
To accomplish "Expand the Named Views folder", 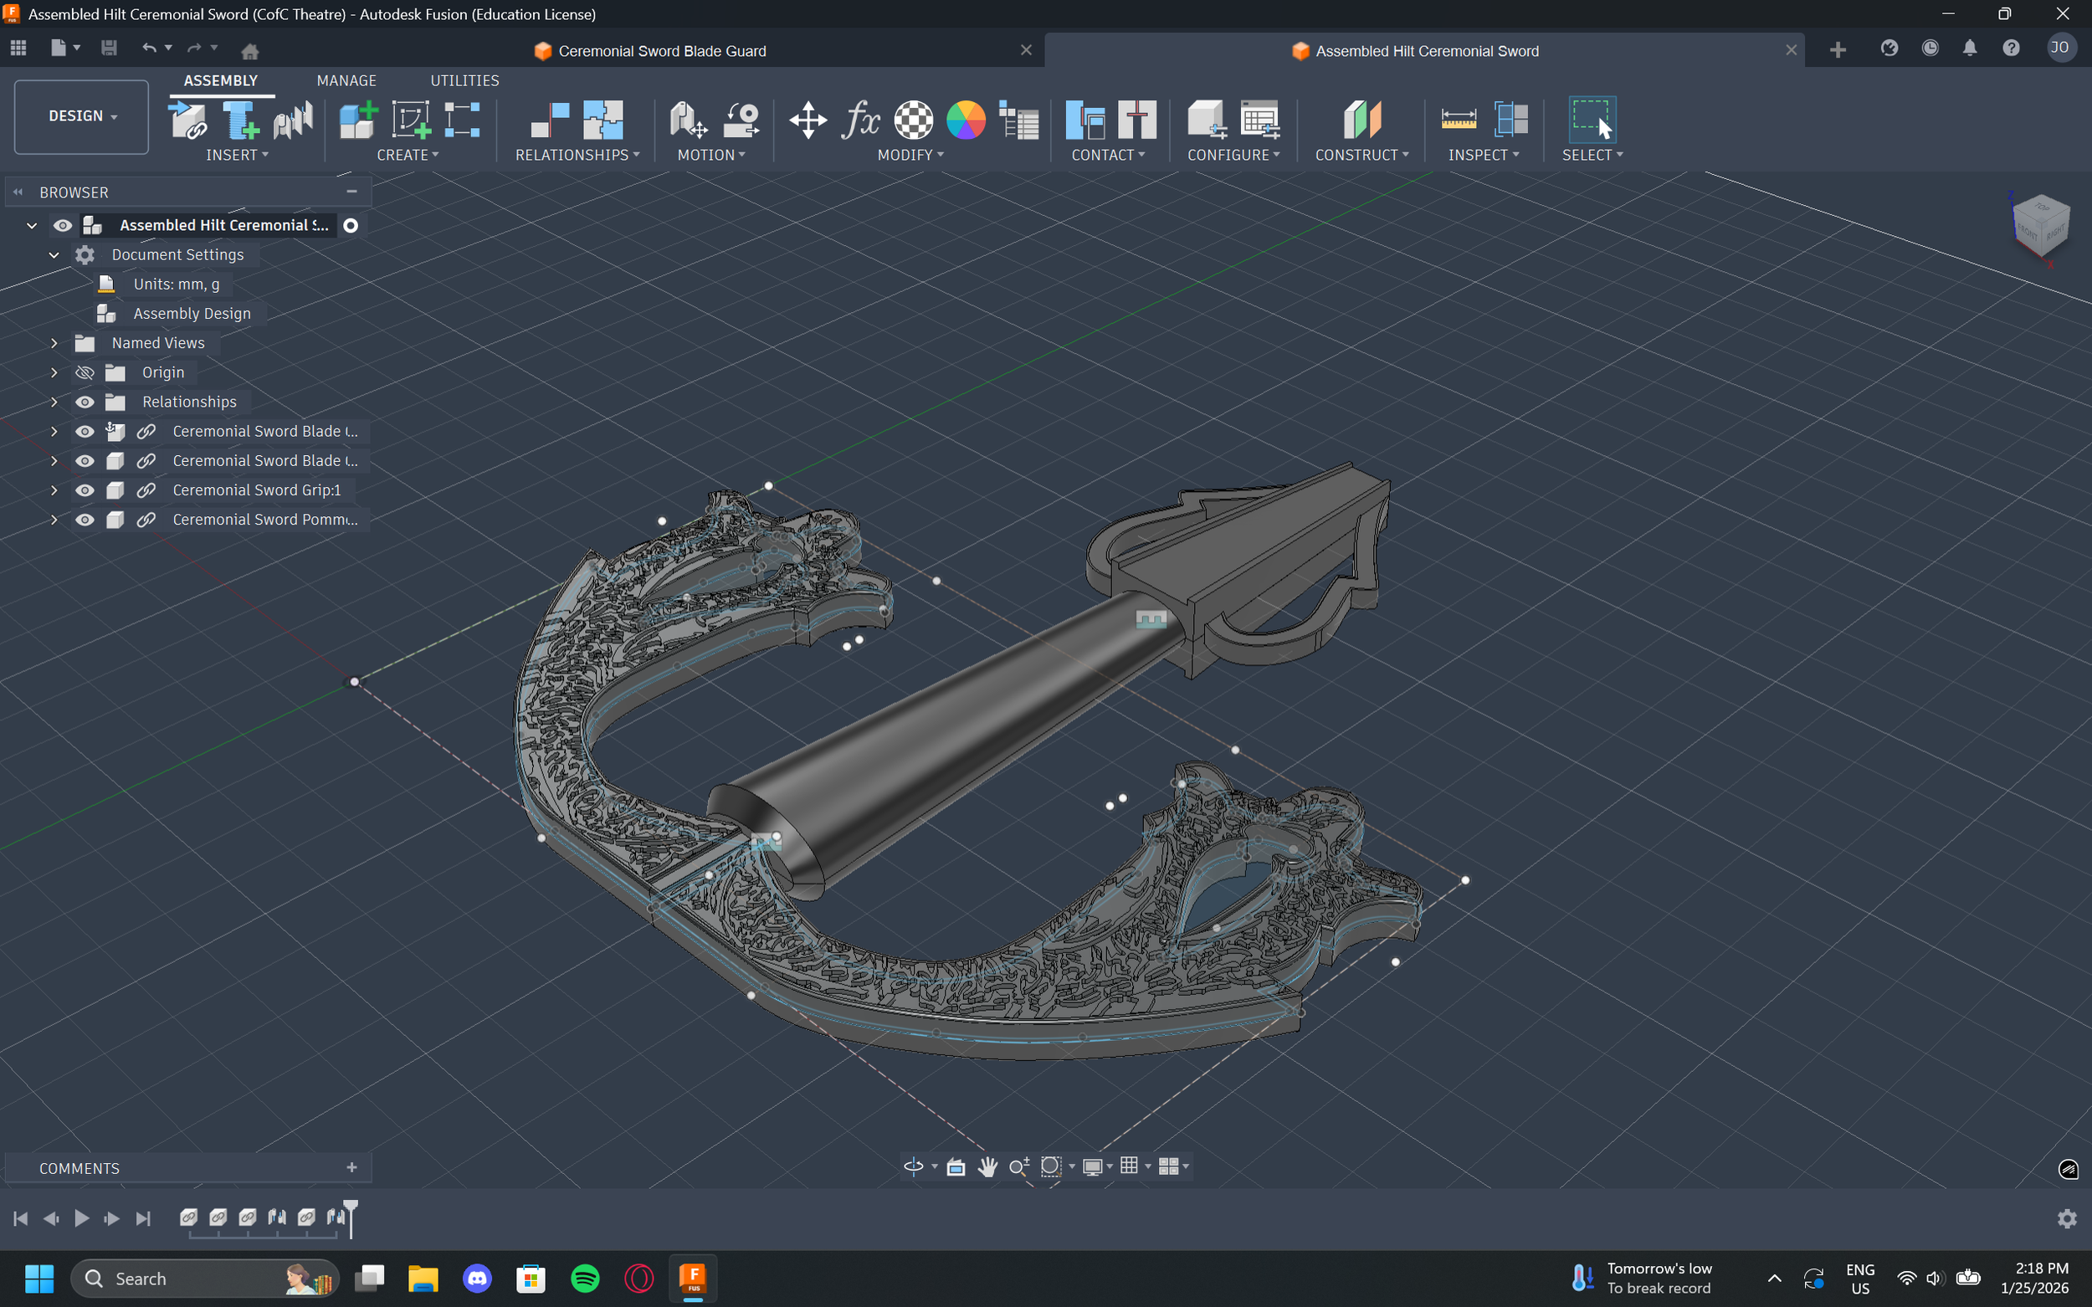I will pyautogui.click(x=54, y=343).
